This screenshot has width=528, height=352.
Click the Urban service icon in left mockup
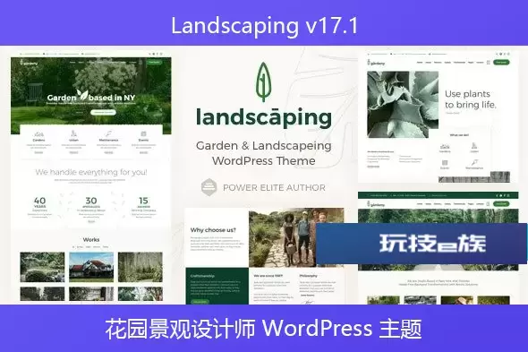click(73, 133)
